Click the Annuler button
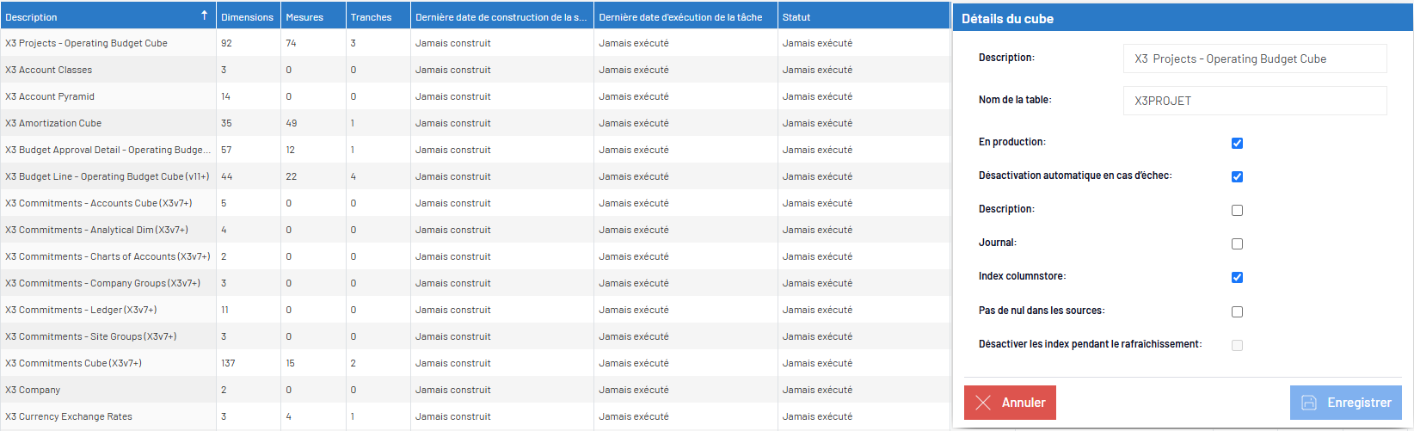The height and width of the screenshot is (431, 1414). (1010, 403)
